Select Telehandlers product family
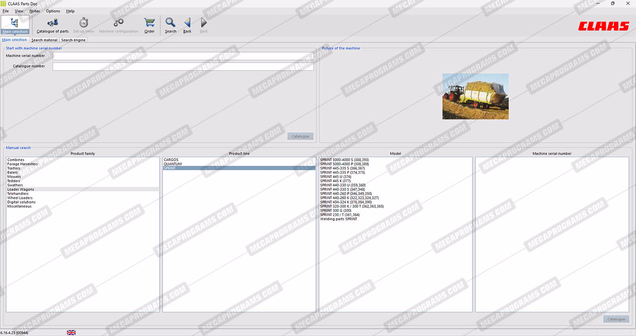This screenshot has height=336, width=636. click(82, 193)
